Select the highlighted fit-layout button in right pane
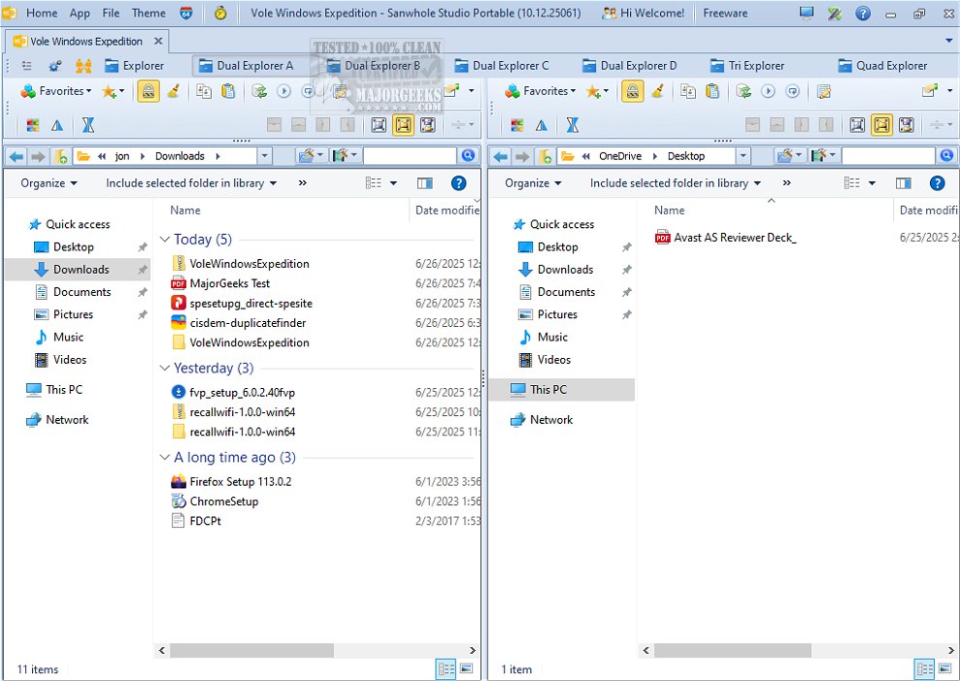960x681 pixels. [881, 125]
